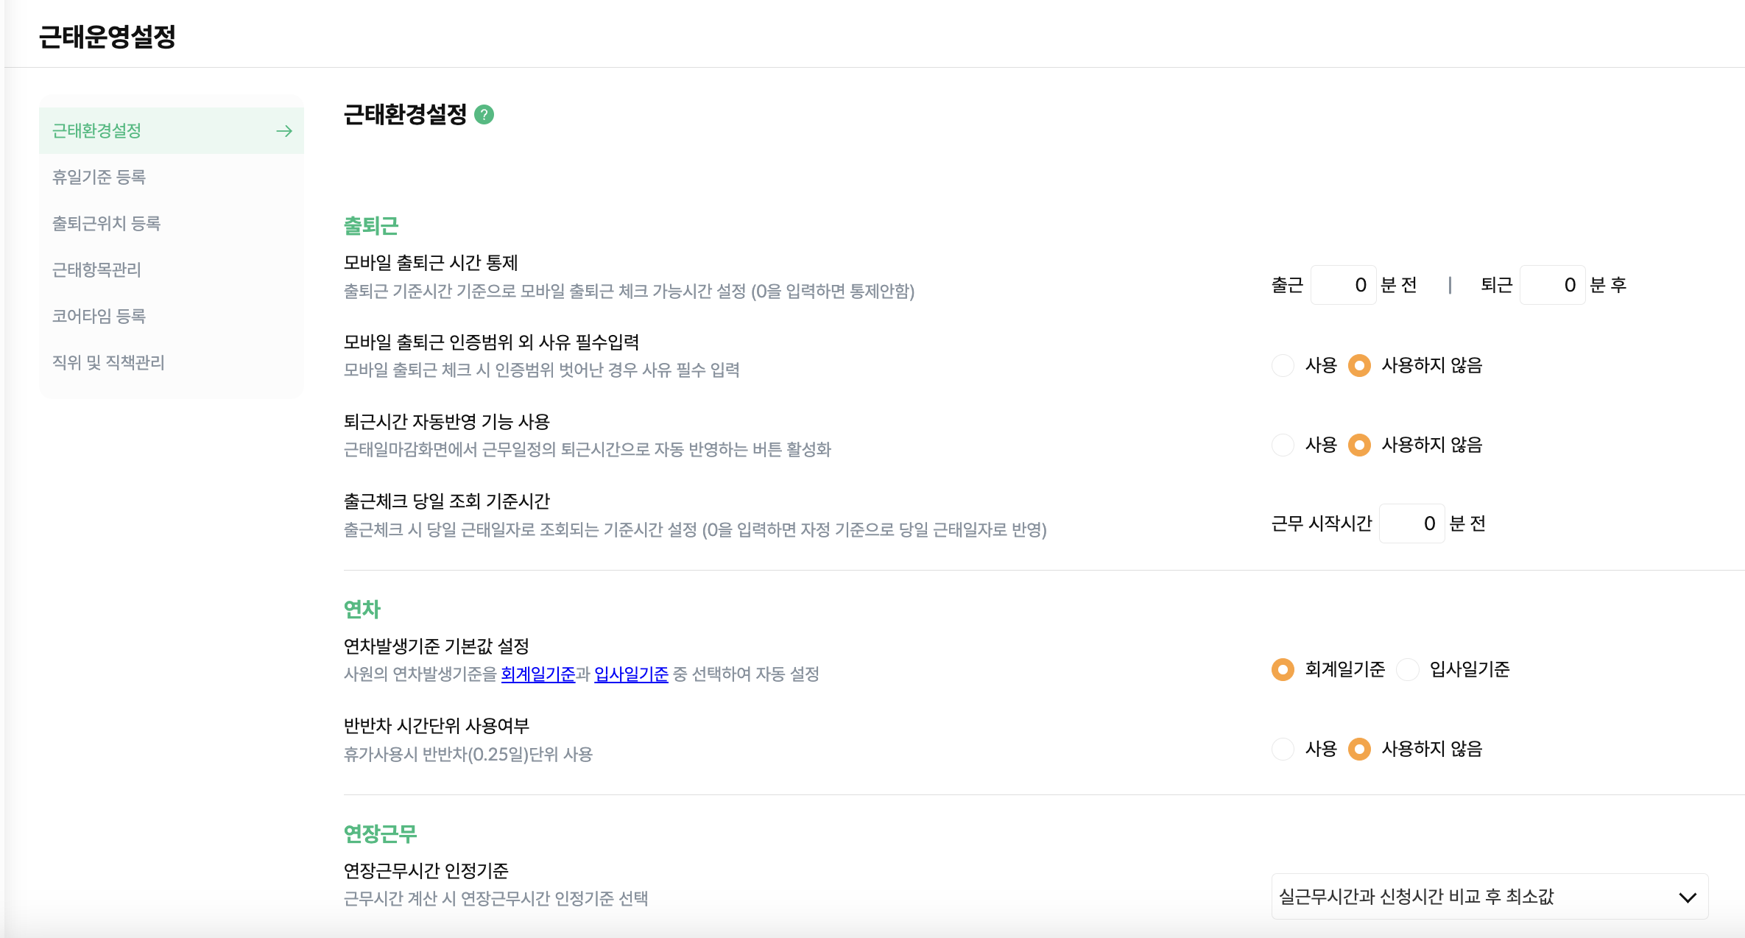
Task: Click the 출근 minutes-before input field
Action: tap(1343, 285)
